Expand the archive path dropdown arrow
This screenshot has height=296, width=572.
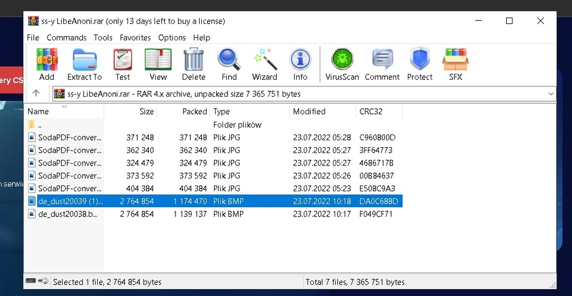point(551,94)
